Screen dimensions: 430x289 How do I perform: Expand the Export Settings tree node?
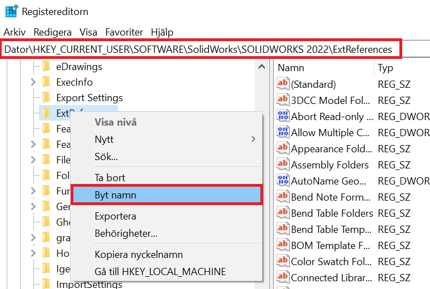pos(33,98)
